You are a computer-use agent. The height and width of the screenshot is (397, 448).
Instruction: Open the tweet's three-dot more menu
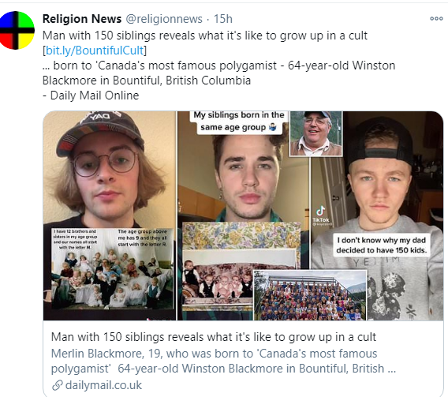(436, 19)
